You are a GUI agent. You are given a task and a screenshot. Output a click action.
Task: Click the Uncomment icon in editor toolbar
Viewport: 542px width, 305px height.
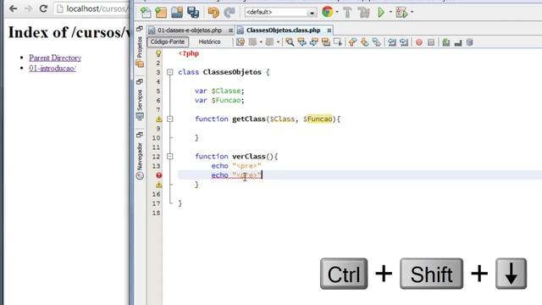click(x=458, y=42)
